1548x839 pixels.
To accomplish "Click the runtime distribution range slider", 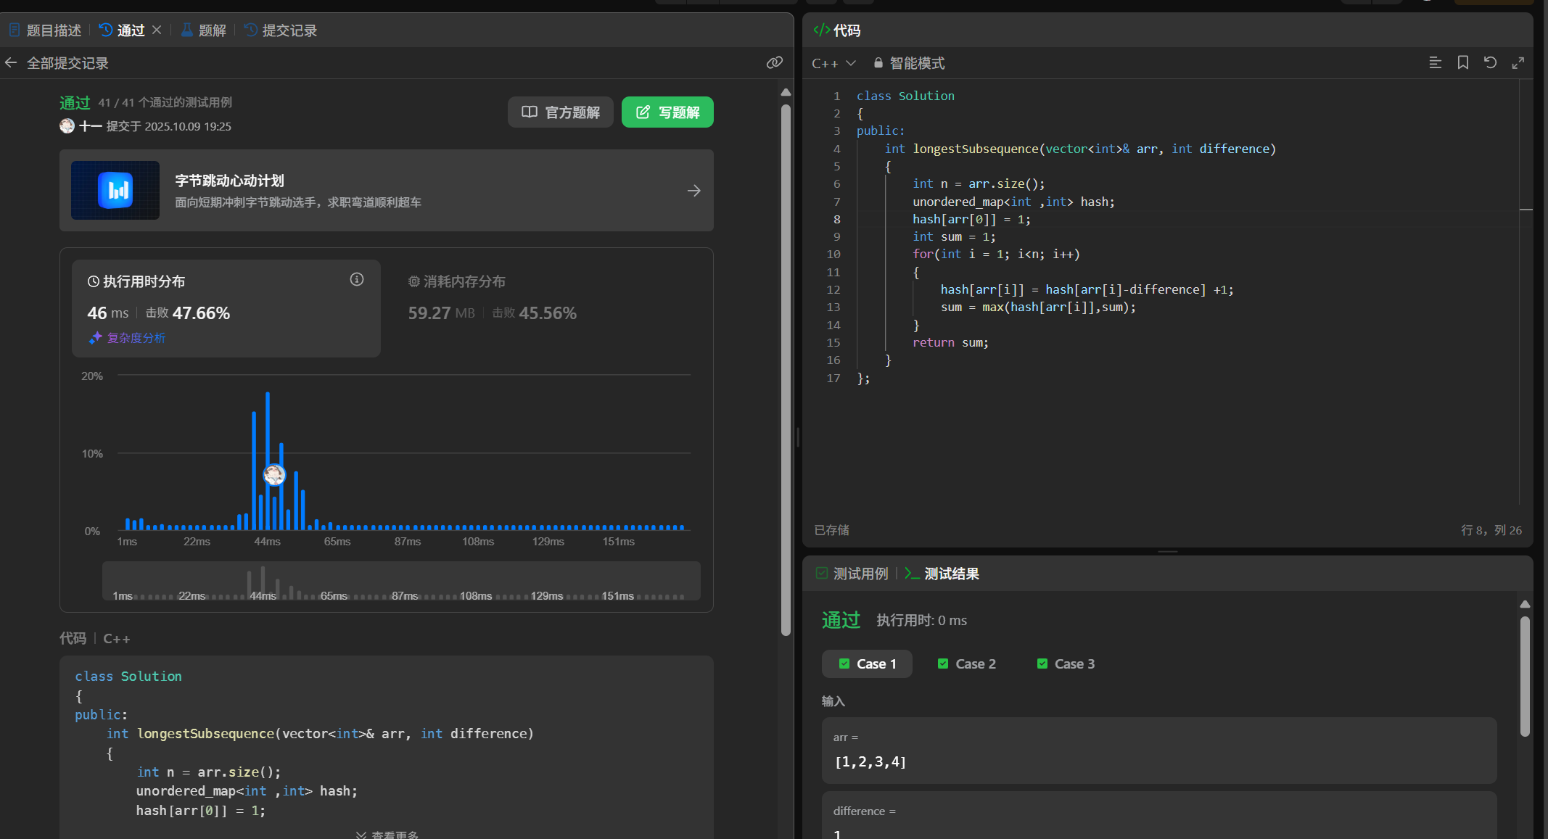I will coord(400,581).
